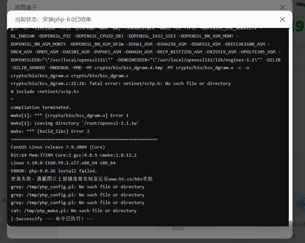Viewport: 305px width, 243px height.
Task: Close the php-8.0 install status dialog
Action: 282,19
